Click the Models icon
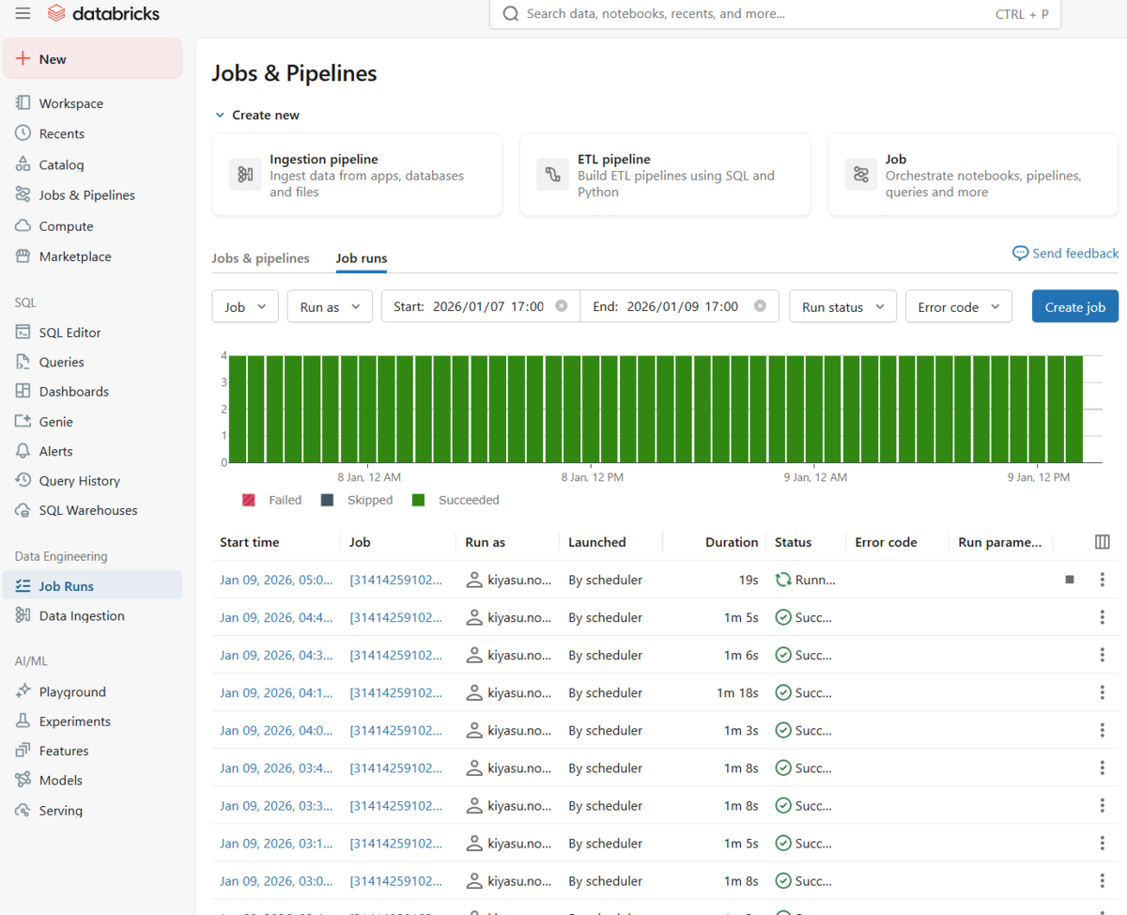This screenshot has height=915, width=1127. (23, 781)
